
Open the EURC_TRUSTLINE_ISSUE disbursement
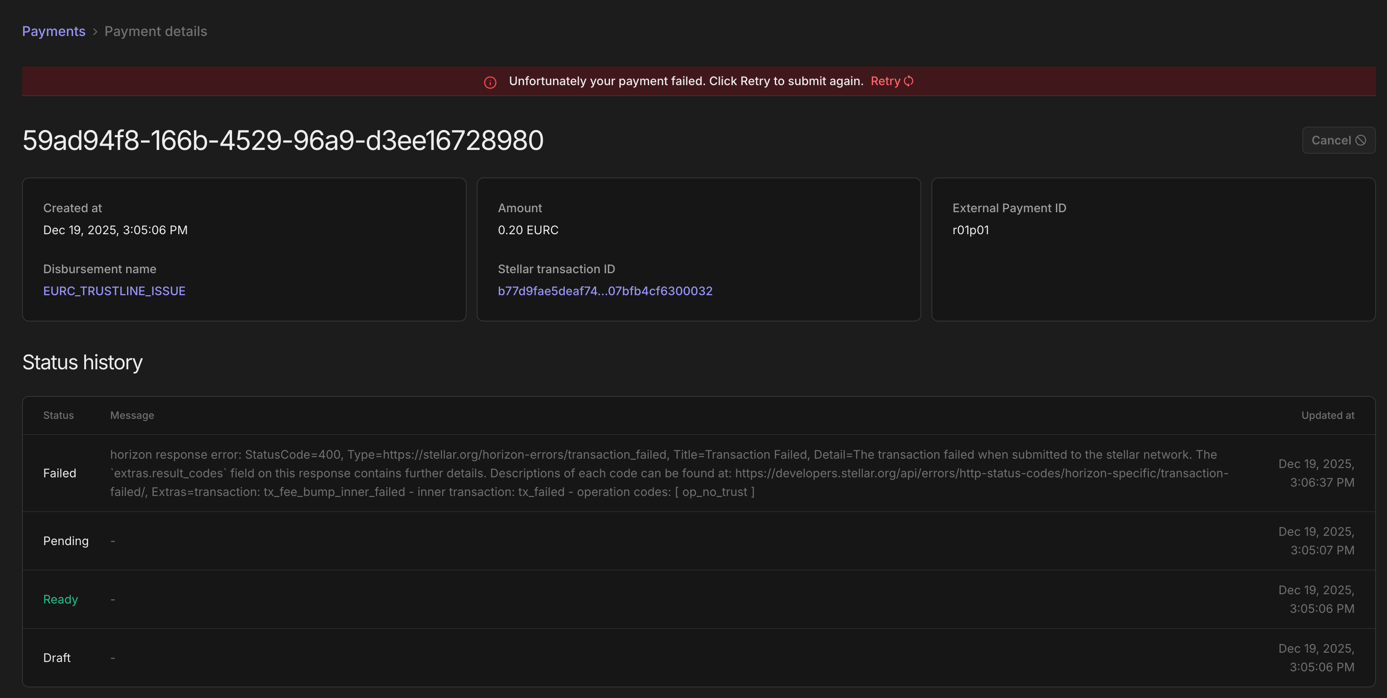click(114, 291)
